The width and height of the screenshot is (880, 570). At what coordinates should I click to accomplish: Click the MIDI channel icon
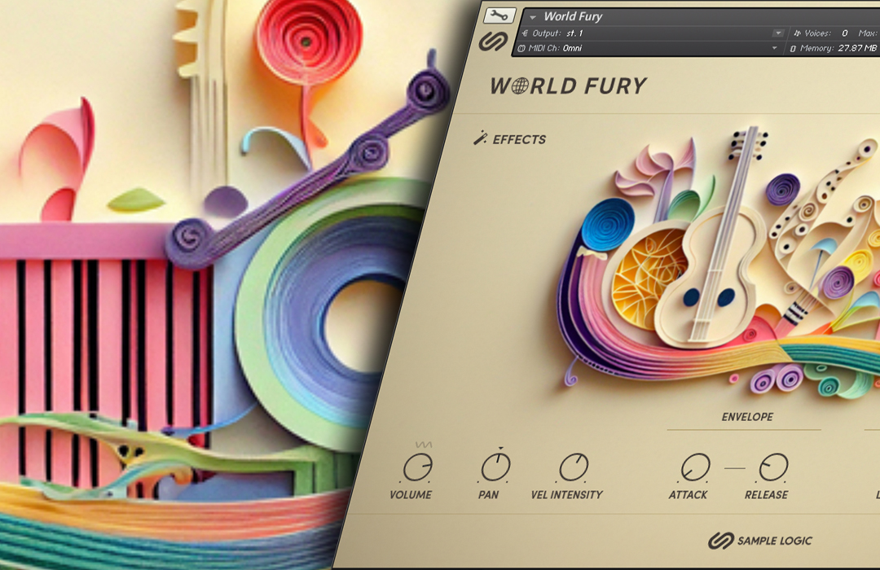coord(521,49)
